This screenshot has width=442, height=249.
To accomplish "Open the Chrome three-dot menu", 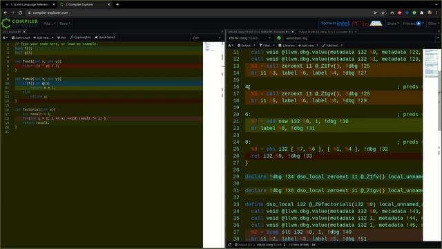I will [437, 12].
